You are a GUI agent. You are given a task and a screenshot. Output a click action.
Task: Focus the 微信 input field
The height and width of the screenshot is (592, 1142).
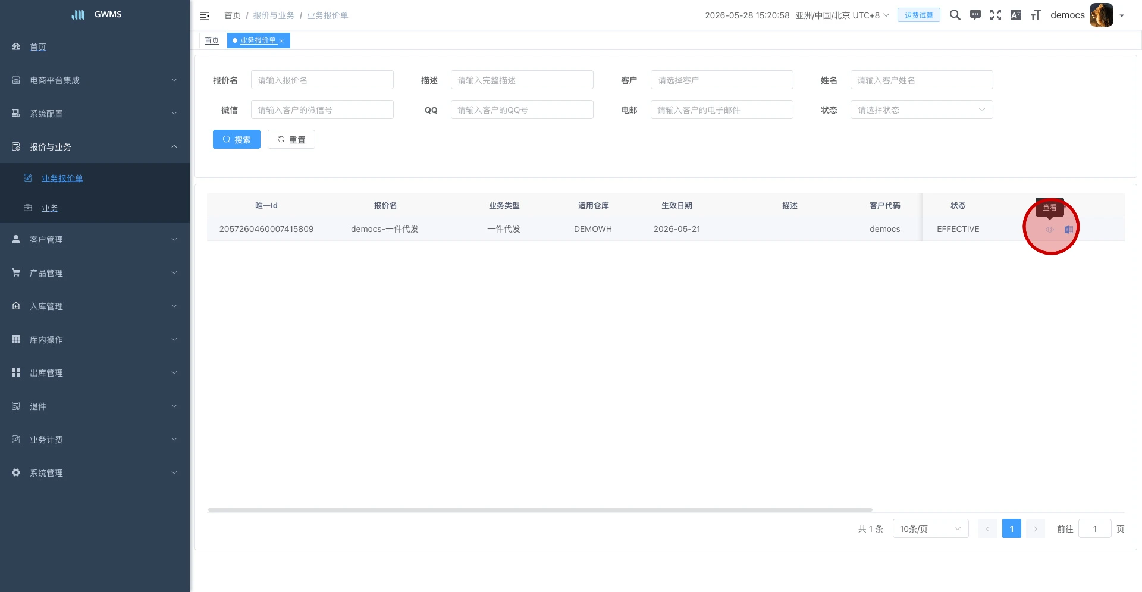pos(322,109)
